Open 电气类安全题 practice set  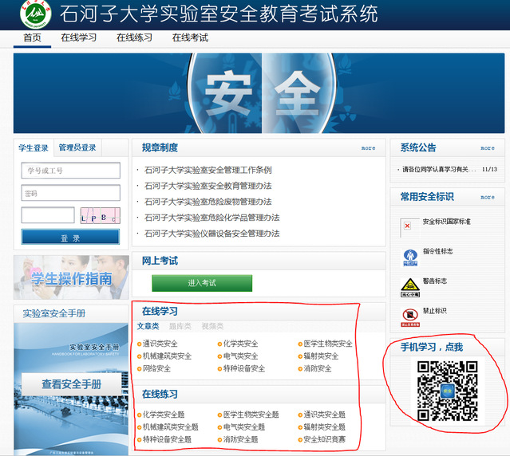244,427
